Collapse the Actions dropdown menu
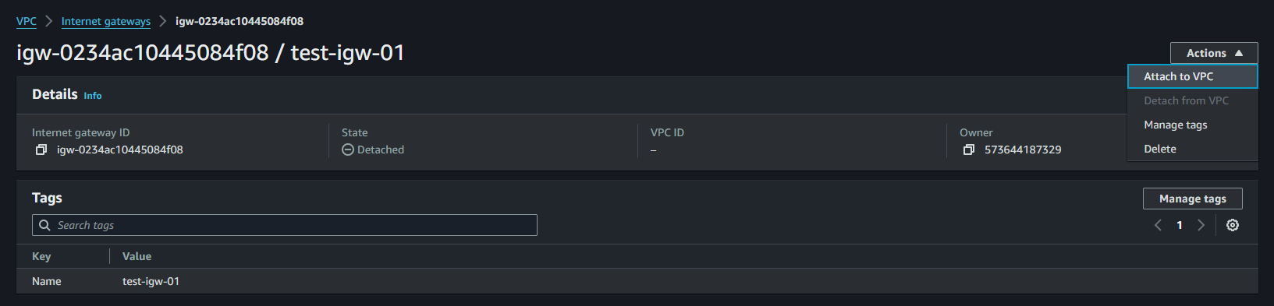Image resolution: width=1274 pixels, height=306 pixels. (x=1214, y=53)
